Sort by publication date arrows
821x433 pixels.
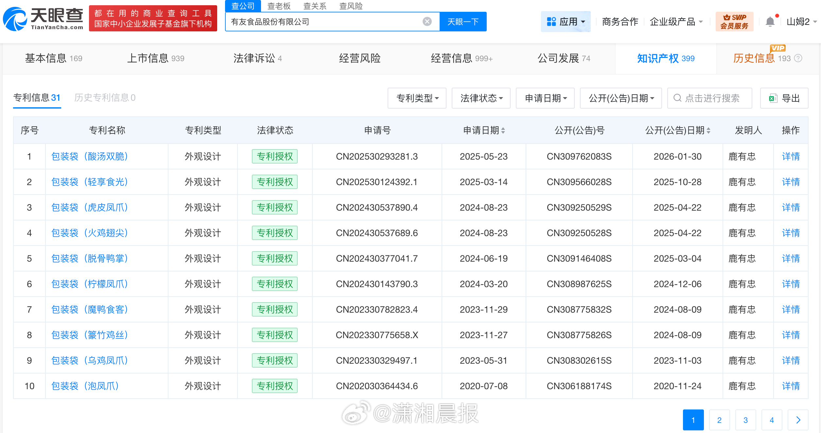[x=708, y=130]
